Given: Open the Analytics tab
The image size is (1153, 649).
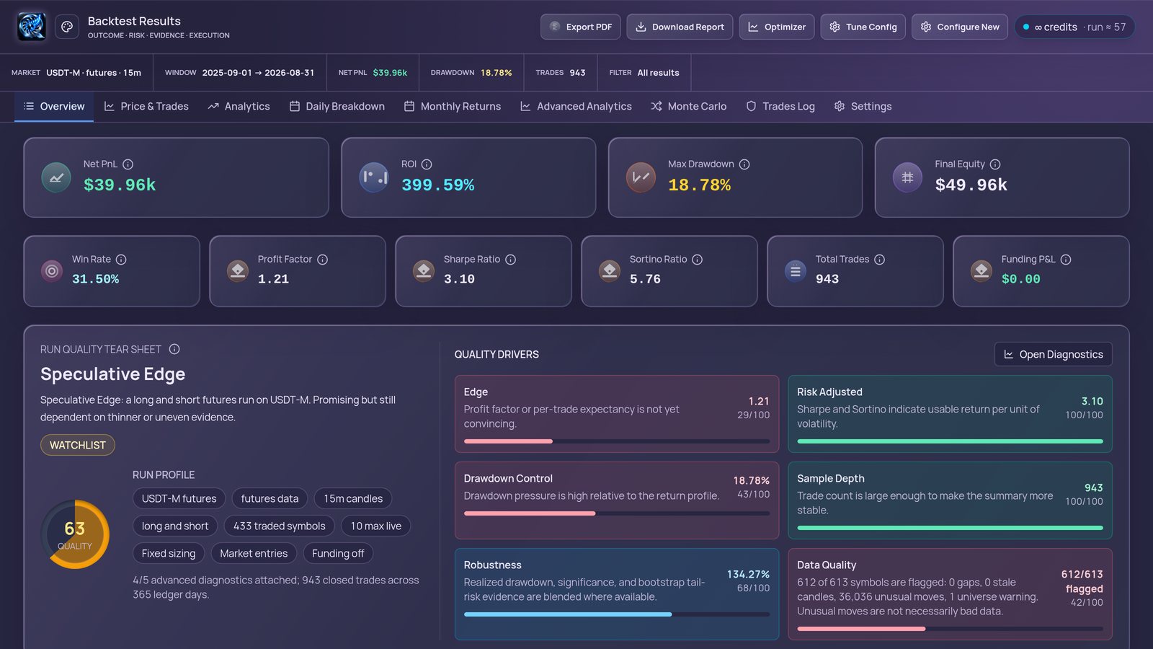Looking at the screenshot, I should pyautogui.click(x=239, y=107).
